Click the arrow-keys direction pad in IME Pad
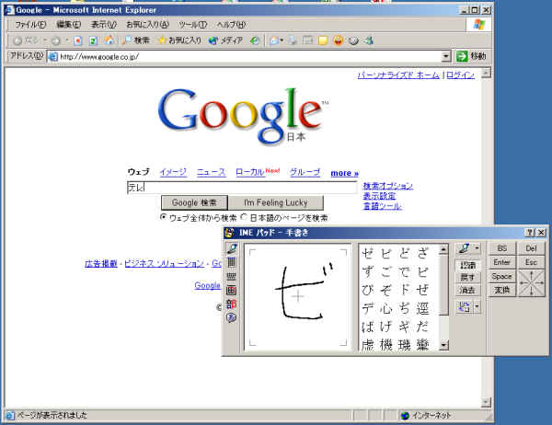 click(532, 283)
